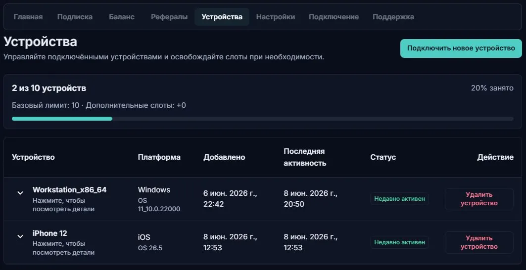Click added date 6 июн. 2026 г., 22:42
Screen dimensions: 526x270
230,199
